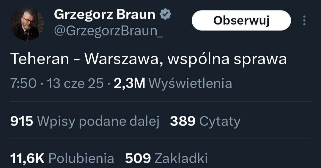Click the 13 cze 25 date
The image size is (321, 168).
click(x=75, y=83)
